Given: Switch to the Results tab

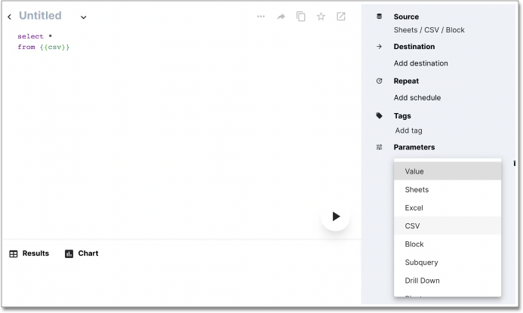Looking at the screenshot, I should click(x=29, y=253).
